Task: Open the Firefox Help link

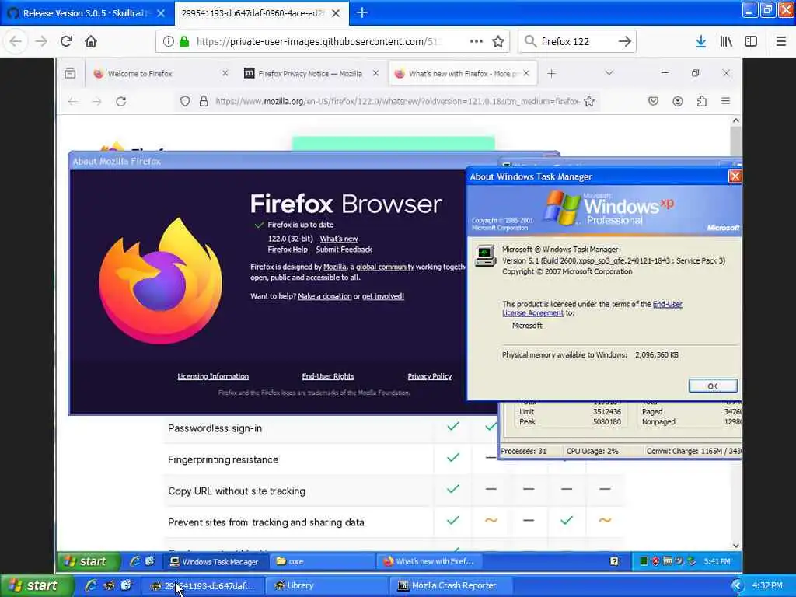Action: [x=288, y=250]
